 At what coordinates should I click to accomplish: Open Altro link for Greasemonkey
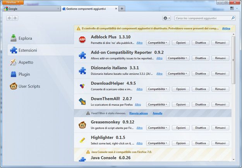[139, 128]
